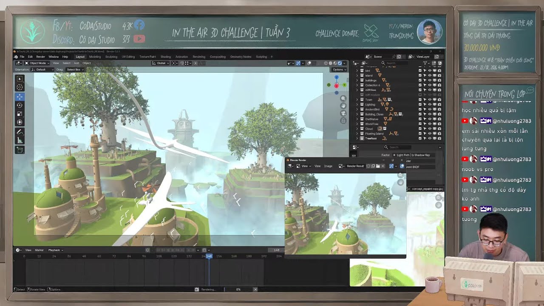The image size is (544, 306).
Task: Open the outliner filter funnel
Action: [425, 63]
